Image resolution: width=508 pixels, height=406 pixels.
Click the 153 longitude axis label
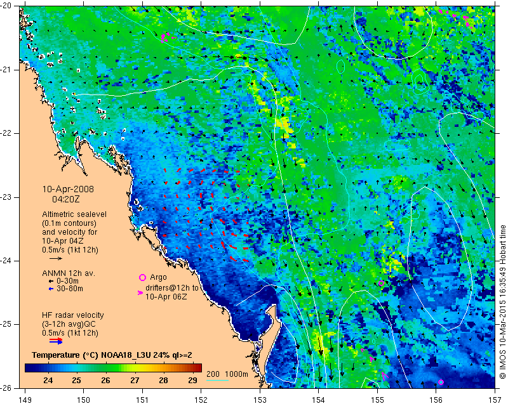pos(260,400)
